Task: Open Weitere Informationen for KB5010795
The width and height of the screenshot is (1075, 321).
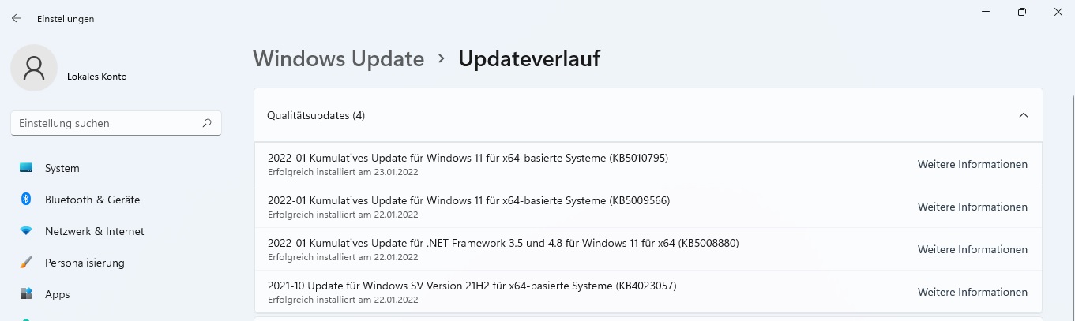Action: tap(972, 164)
